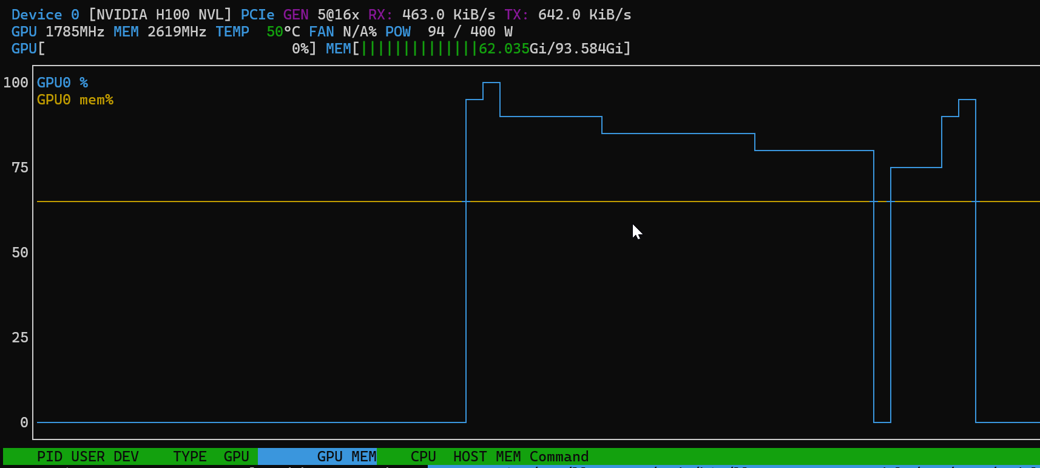Select the TYPE column header
The image size is (1040, 468).
click(x=190, y=456)
